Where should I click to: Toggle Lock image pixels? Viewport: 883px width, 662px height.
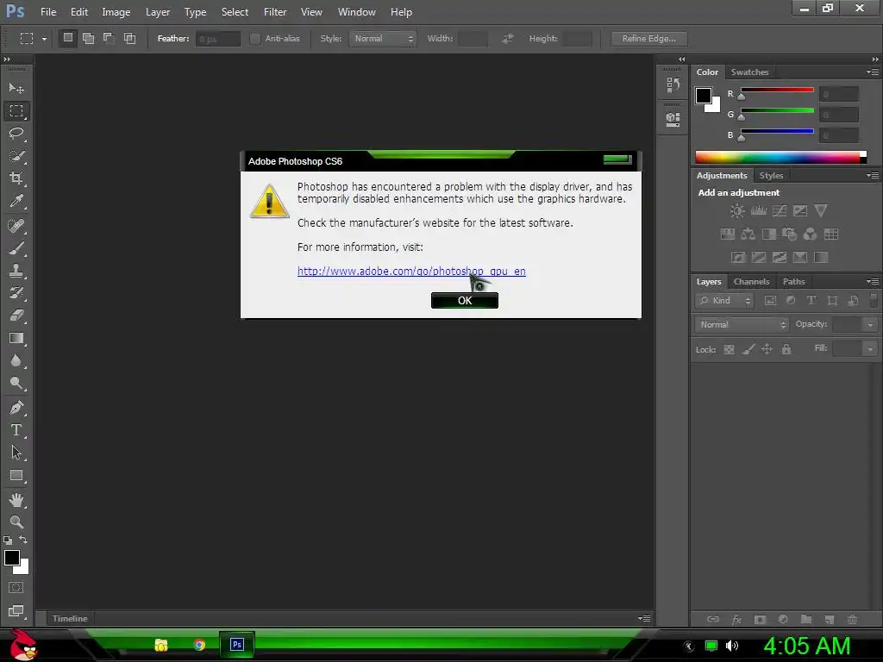(x=748, y=350)
